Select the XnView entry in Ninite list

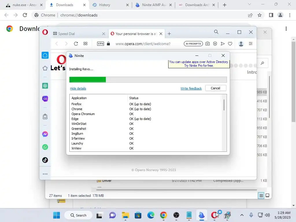pos(145,148)
